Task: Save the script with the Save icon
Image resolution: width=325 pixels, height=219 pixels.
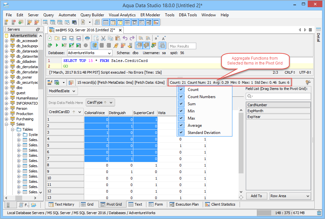Action: (x=64, y=38)
